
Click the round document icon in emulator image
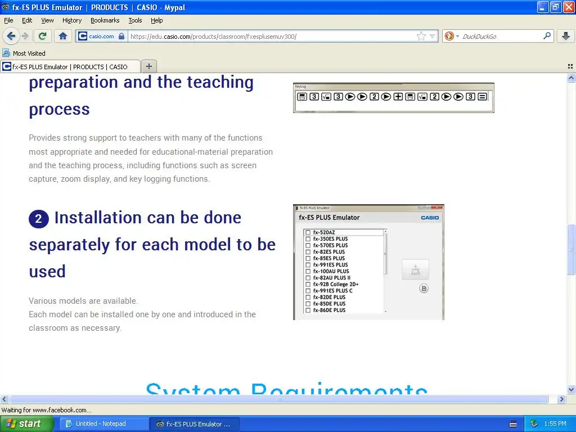click(424, 289)
